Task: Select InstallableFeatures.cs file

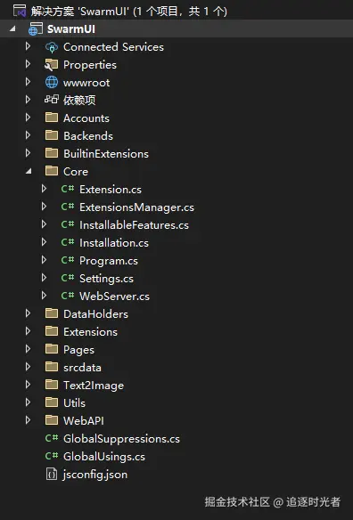Action: pyautogui.click(x=134, y=225)
